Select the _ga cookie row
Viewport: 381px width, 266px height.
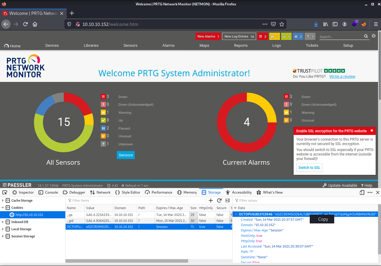(149, 215)
